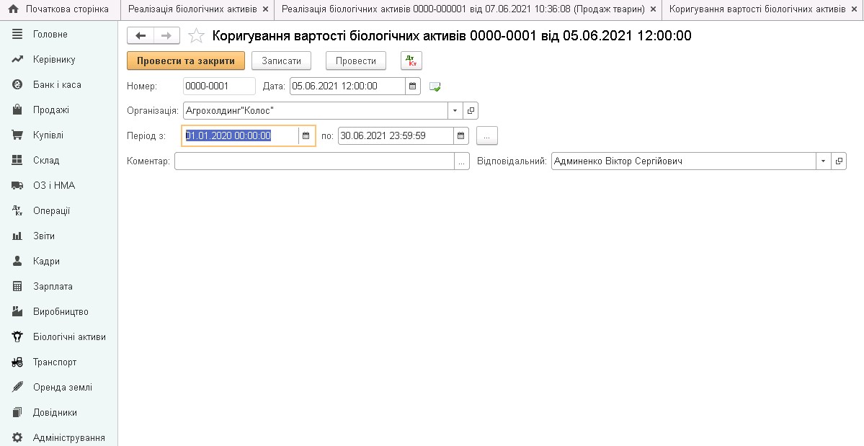Open Організація field in separate window

click(x=471, y=111)
